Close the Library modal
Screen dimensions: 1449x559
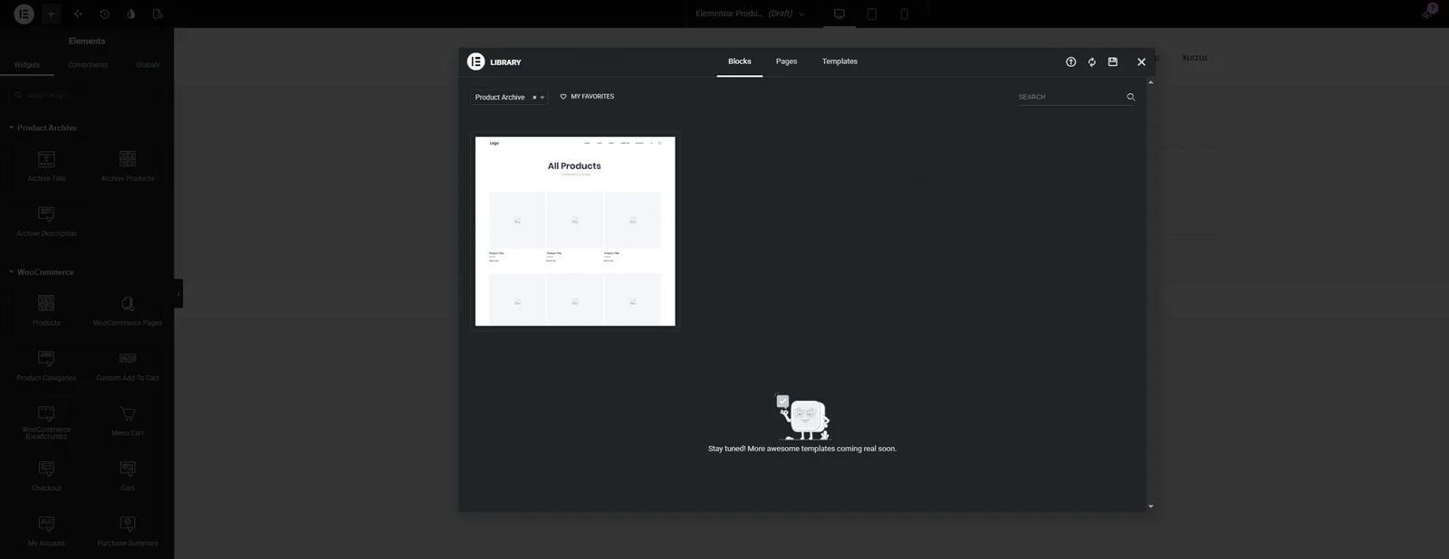1141,62
